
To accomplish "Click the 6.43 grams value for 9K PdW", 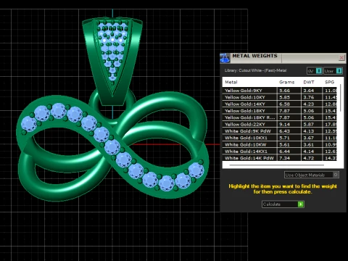I will point(284,131).
